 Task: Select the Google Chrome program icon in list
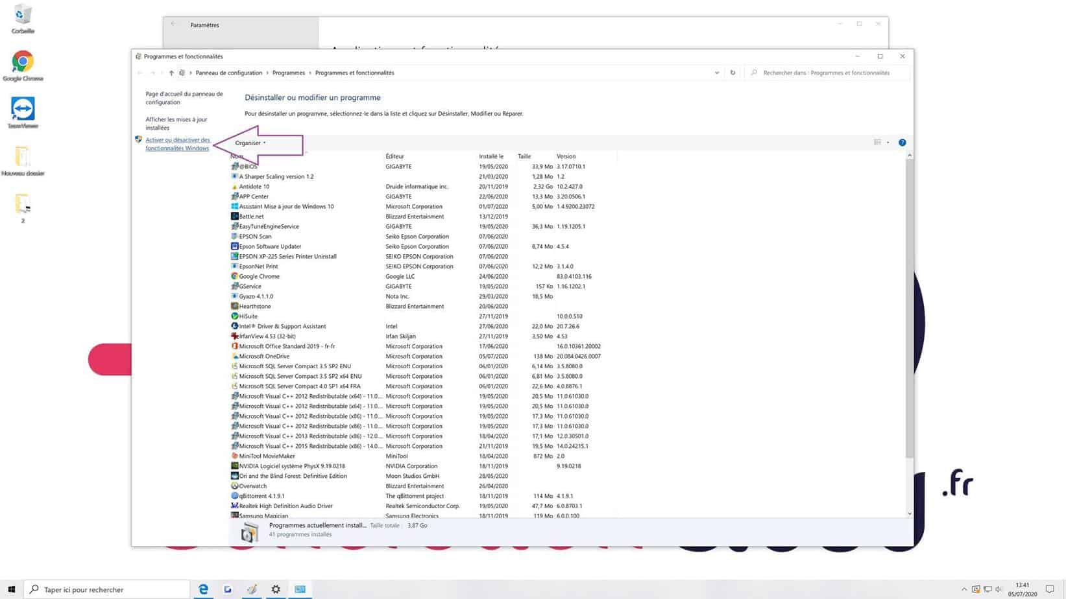(235, 276)
